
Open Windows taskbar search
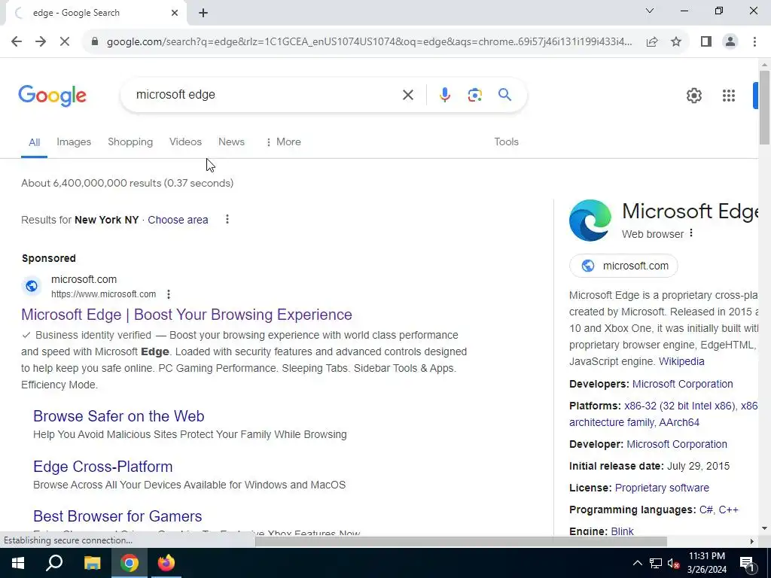(x=54, y=563)
